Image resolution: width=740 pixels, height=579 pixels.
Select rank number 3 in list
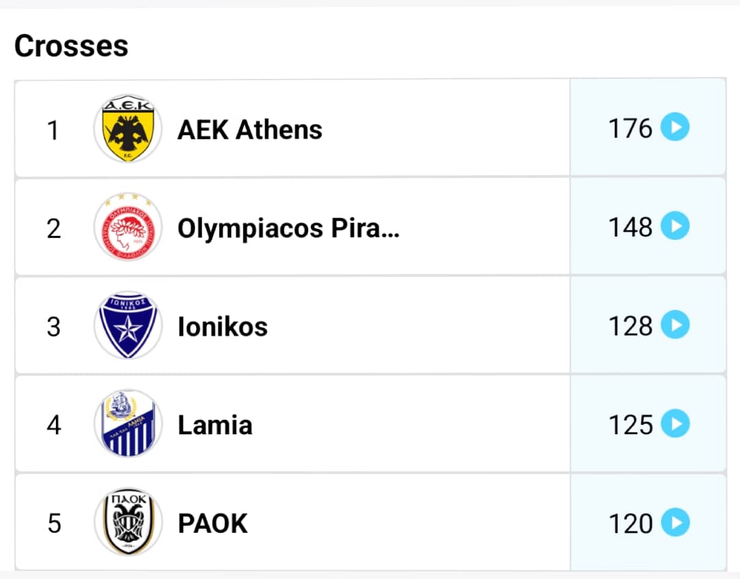pos(54,327)
